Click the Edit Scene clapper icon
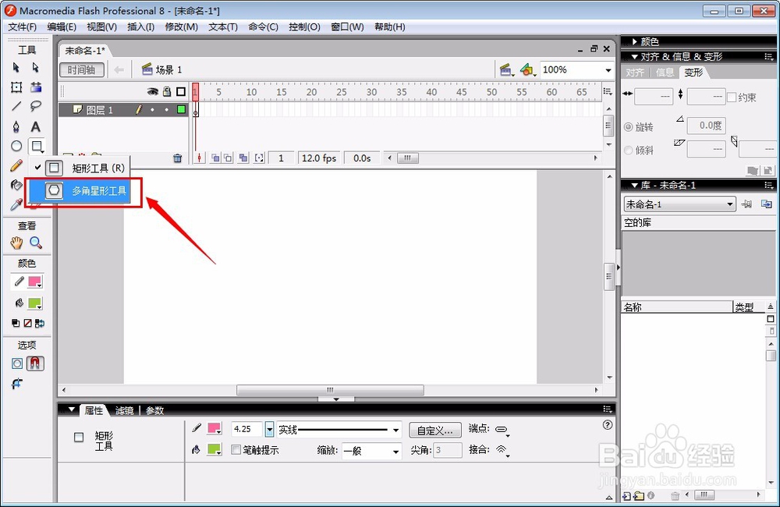 (x=506, y=69)
